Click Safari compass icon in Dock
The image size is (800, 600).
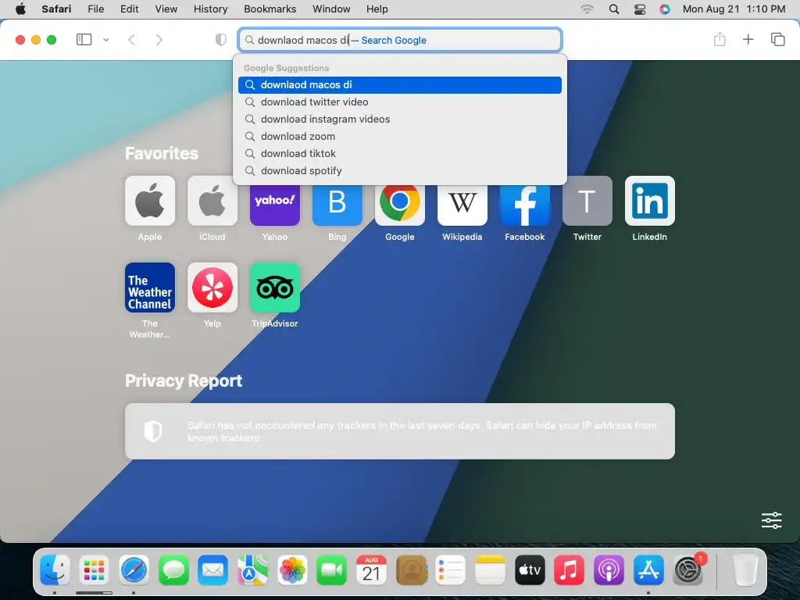134,570
